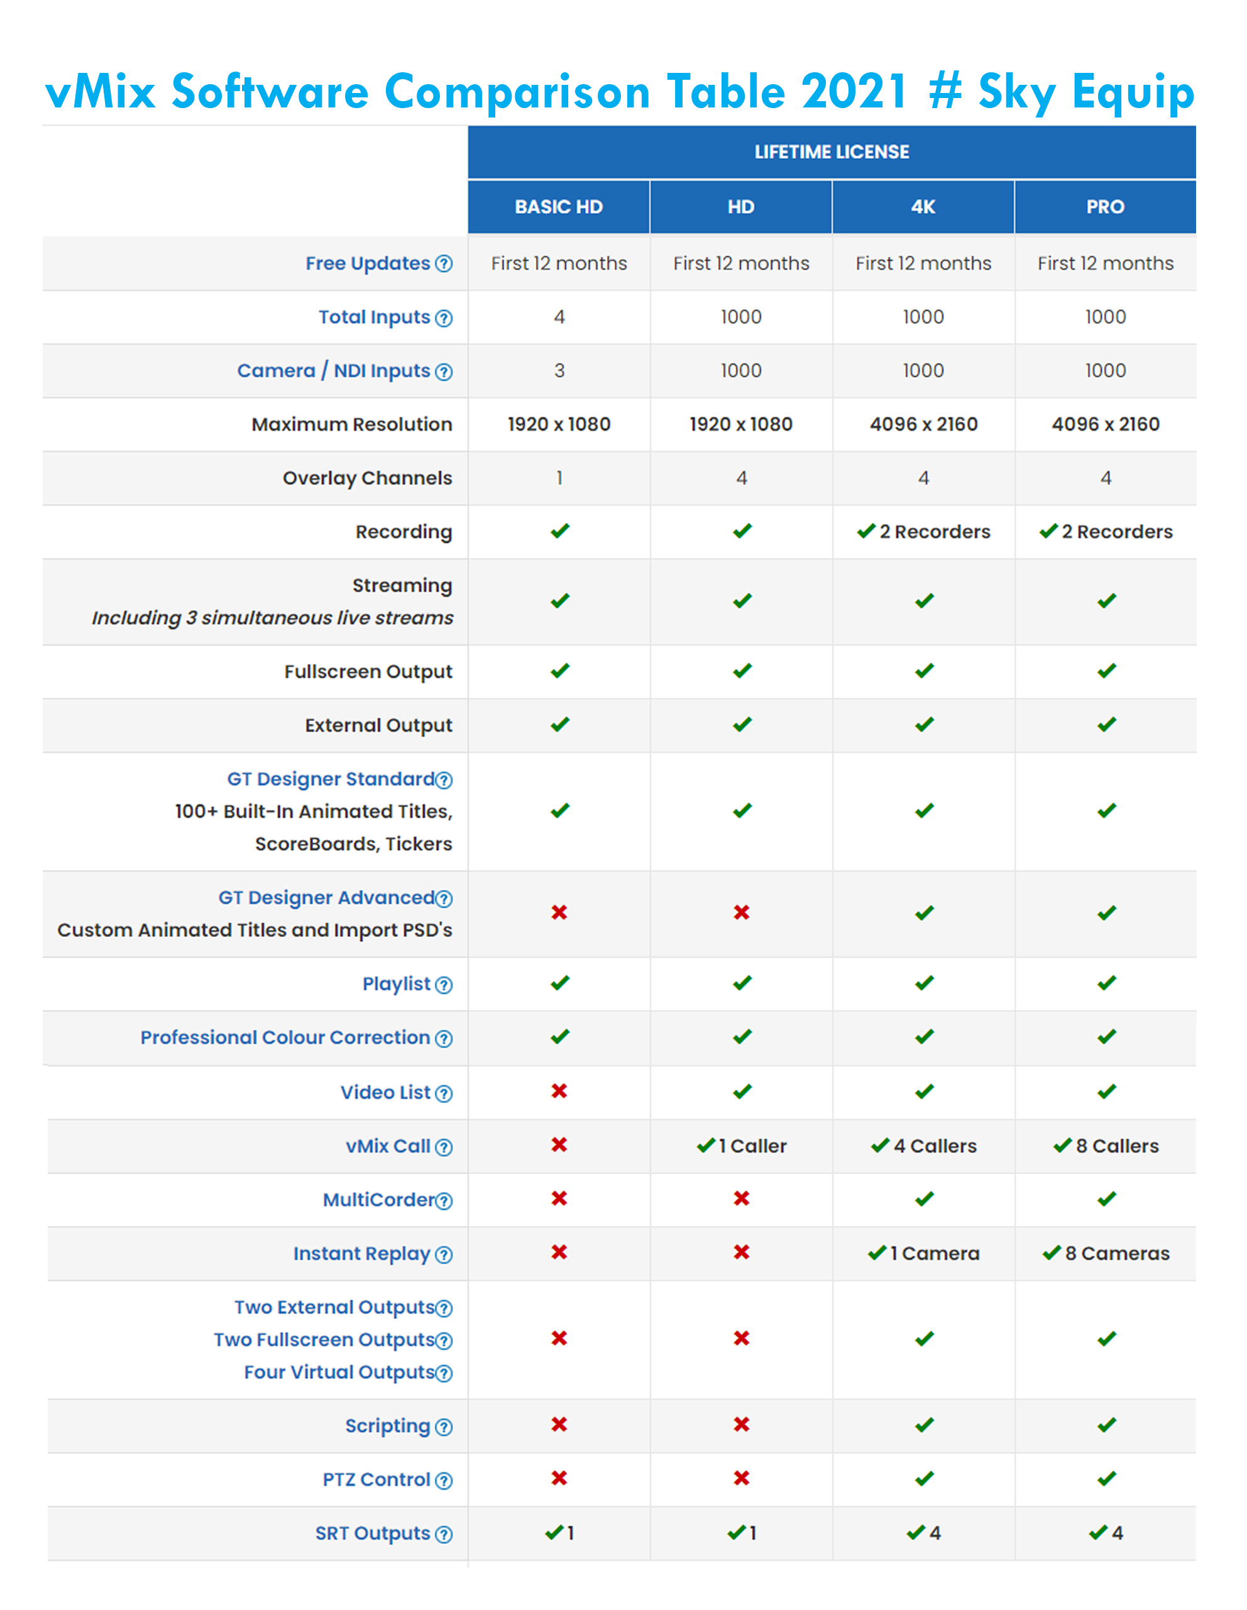Click the 4 Callers cell
The width and height of the screenshot is (1247, 1610).
923,1146
